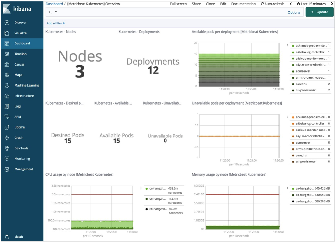Open the Maps icon in sidebar
The width and height of the screenshot is (336, 242).
point(7,75)
